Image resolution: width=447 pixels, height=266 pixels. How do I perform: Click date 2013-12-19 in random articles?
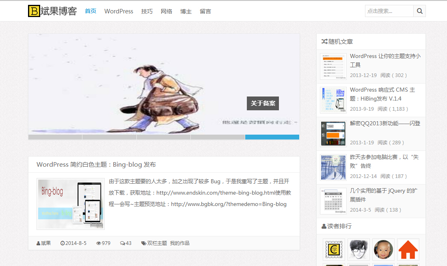(x=363, y=75)
